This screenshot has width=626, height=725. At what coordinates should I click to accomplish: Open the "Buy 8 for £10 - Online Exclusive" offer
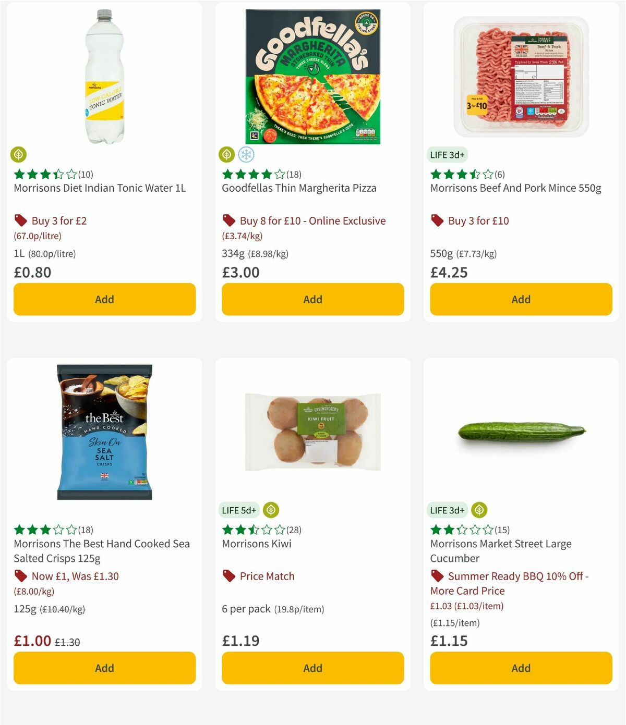(x=311, y=220)
